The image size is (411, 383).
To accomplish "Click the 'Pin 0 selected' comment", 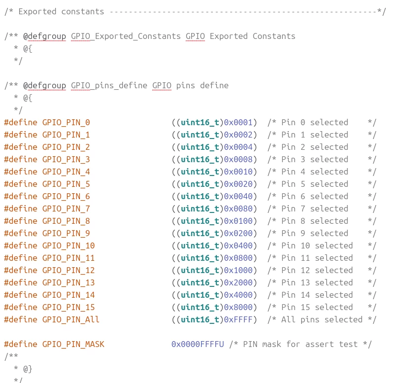I will point(314,122).
